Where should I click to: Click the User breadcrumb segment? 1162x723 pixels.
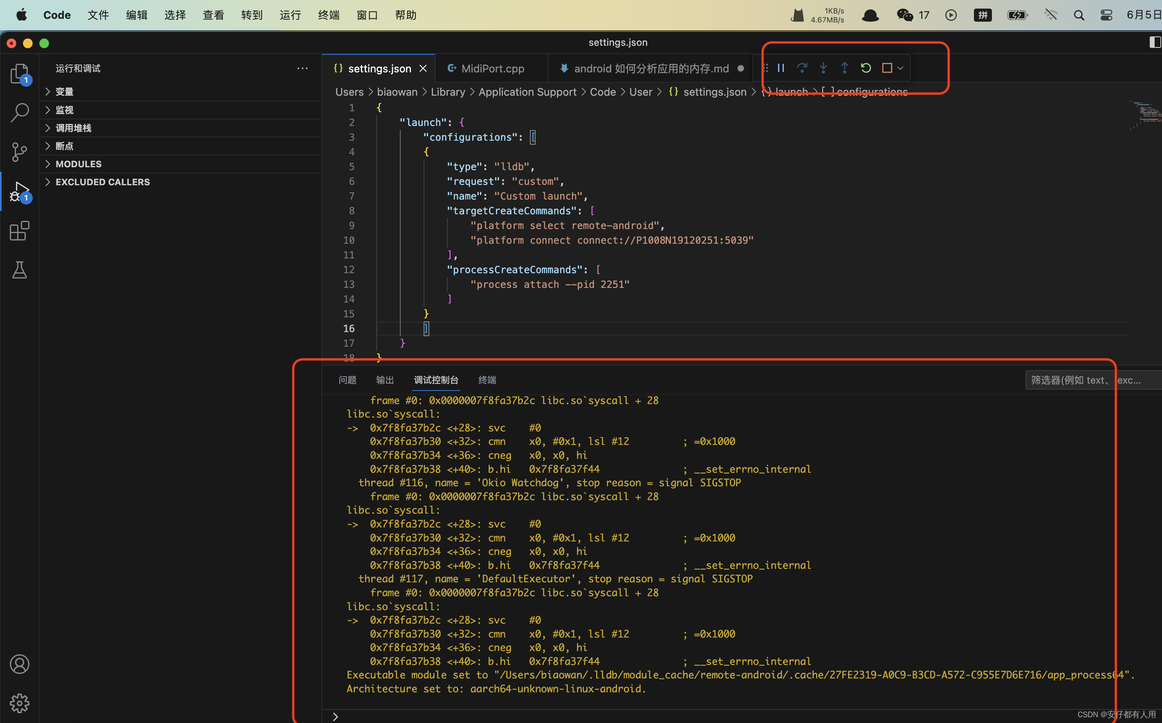coord(641,92)
